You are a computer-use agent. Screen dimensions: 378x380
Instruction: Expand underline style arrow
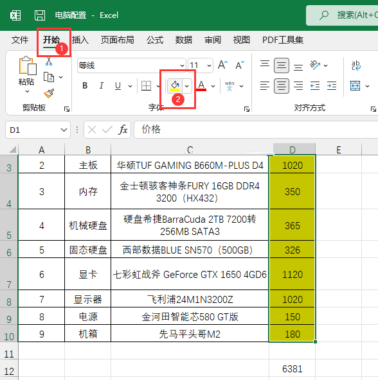point(130,86)
